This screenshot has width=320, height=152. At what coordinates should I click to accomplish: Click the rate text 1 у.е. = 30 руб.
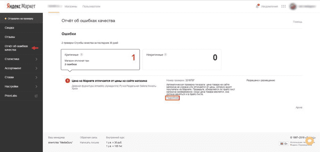[114, 142]
